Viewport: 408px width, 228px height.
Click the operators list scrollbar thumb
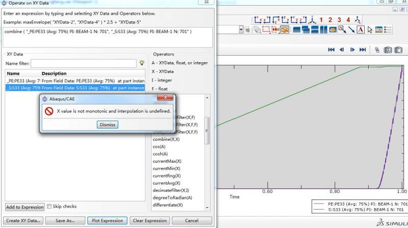(207, 131)
